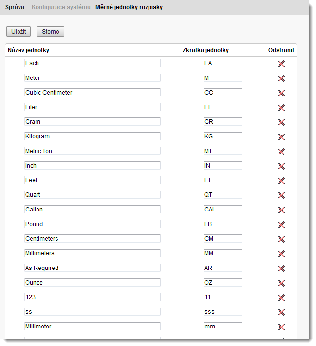Cancel with the Storno button
The height and width of the screenshot is (346, 316).
click(x=51, y=32)
